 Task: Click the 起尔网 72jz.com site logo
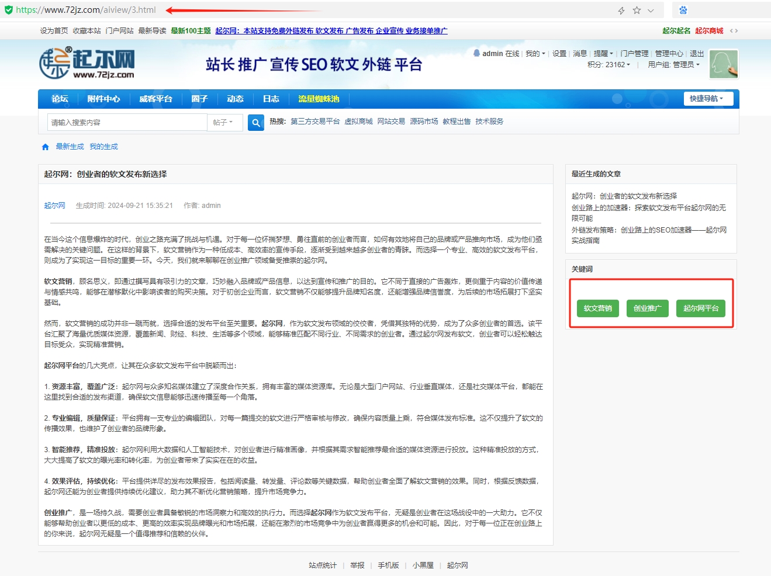click(x=87, y=63)
